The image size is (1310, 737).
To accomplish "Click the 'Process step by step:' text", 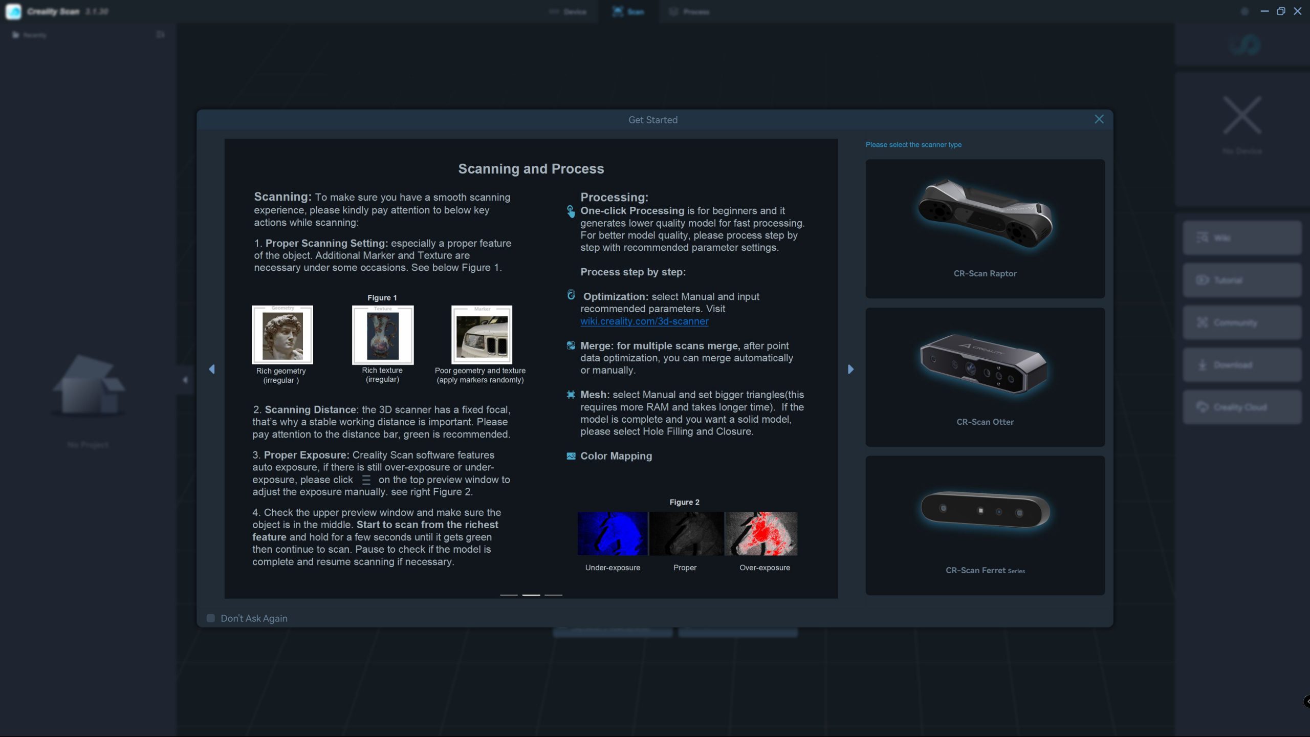I will pos(632,272).
